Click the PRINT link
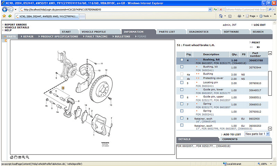 (256, 42)
